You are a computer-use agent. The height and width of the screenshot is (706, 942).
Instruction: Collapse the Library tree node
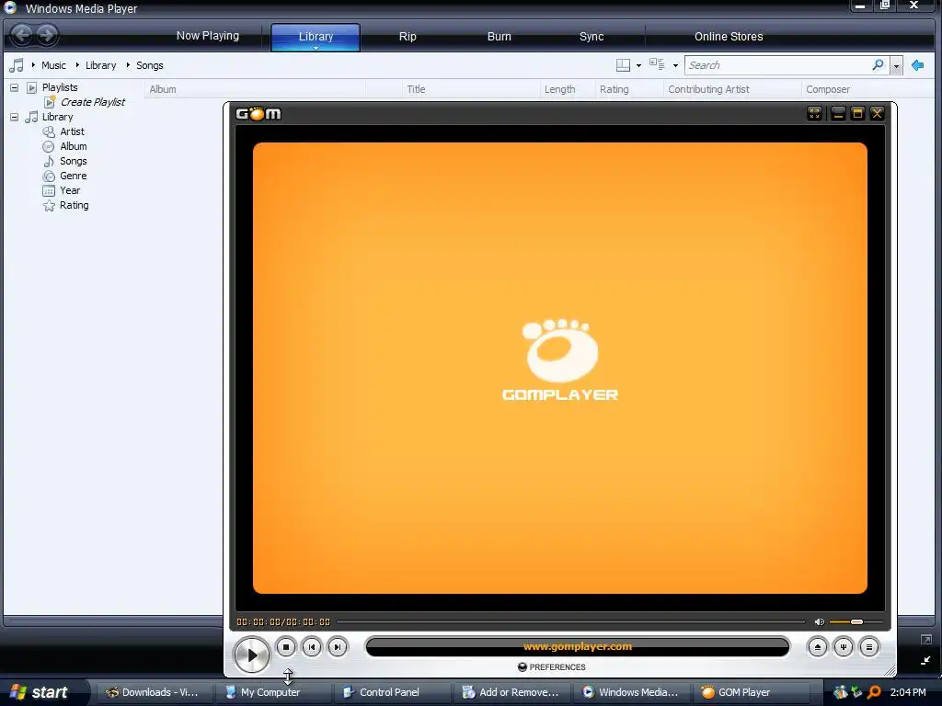[x=14, y=117]
